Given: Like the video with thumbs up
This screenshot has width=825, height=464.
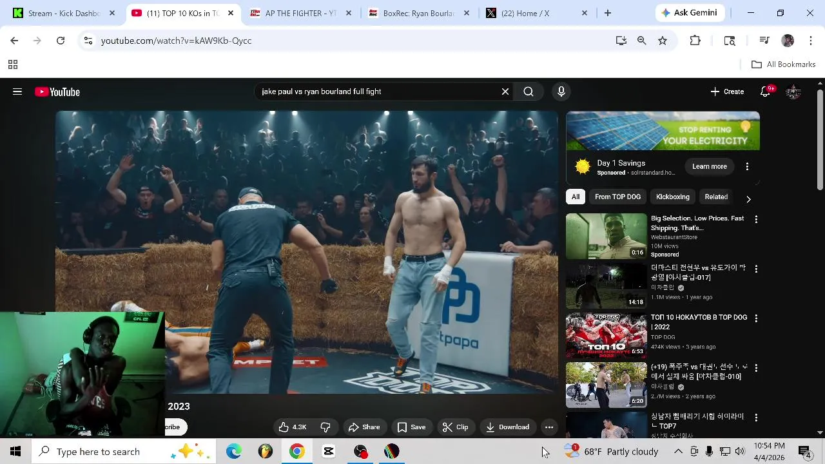Looking at the screenshot, I should [292, 427].
